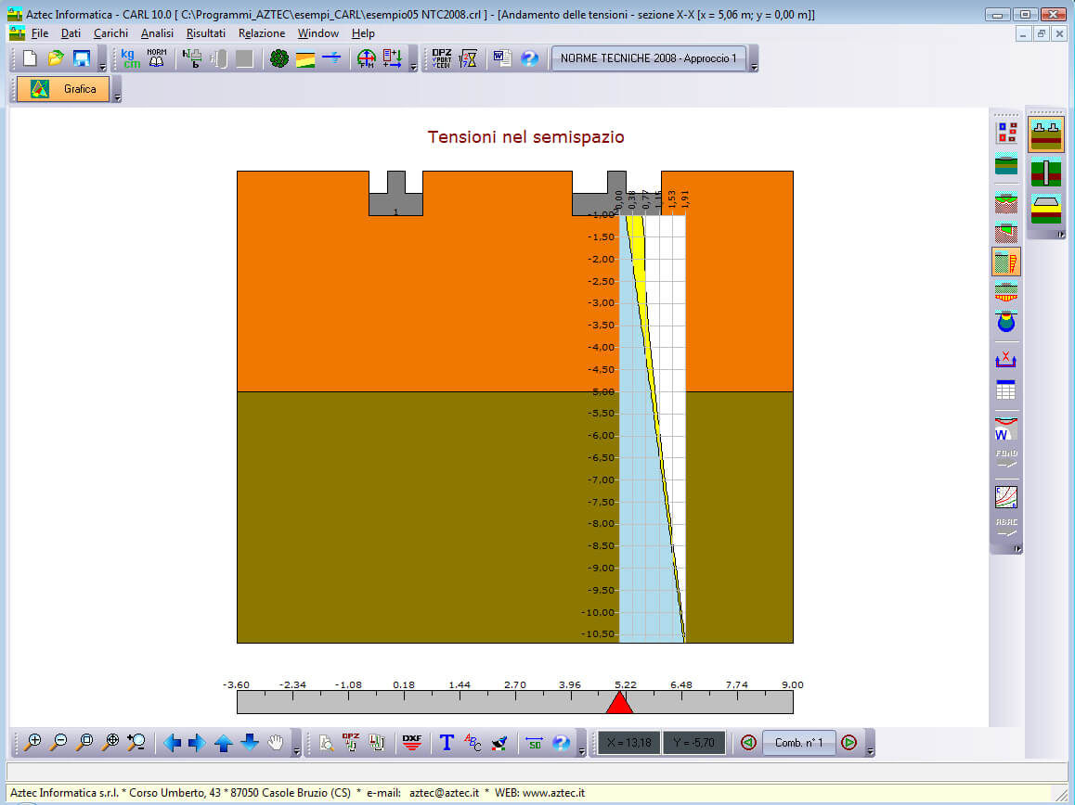Go to next combination with right arrow
1075x805 pixels.
[x=848, y=742]
